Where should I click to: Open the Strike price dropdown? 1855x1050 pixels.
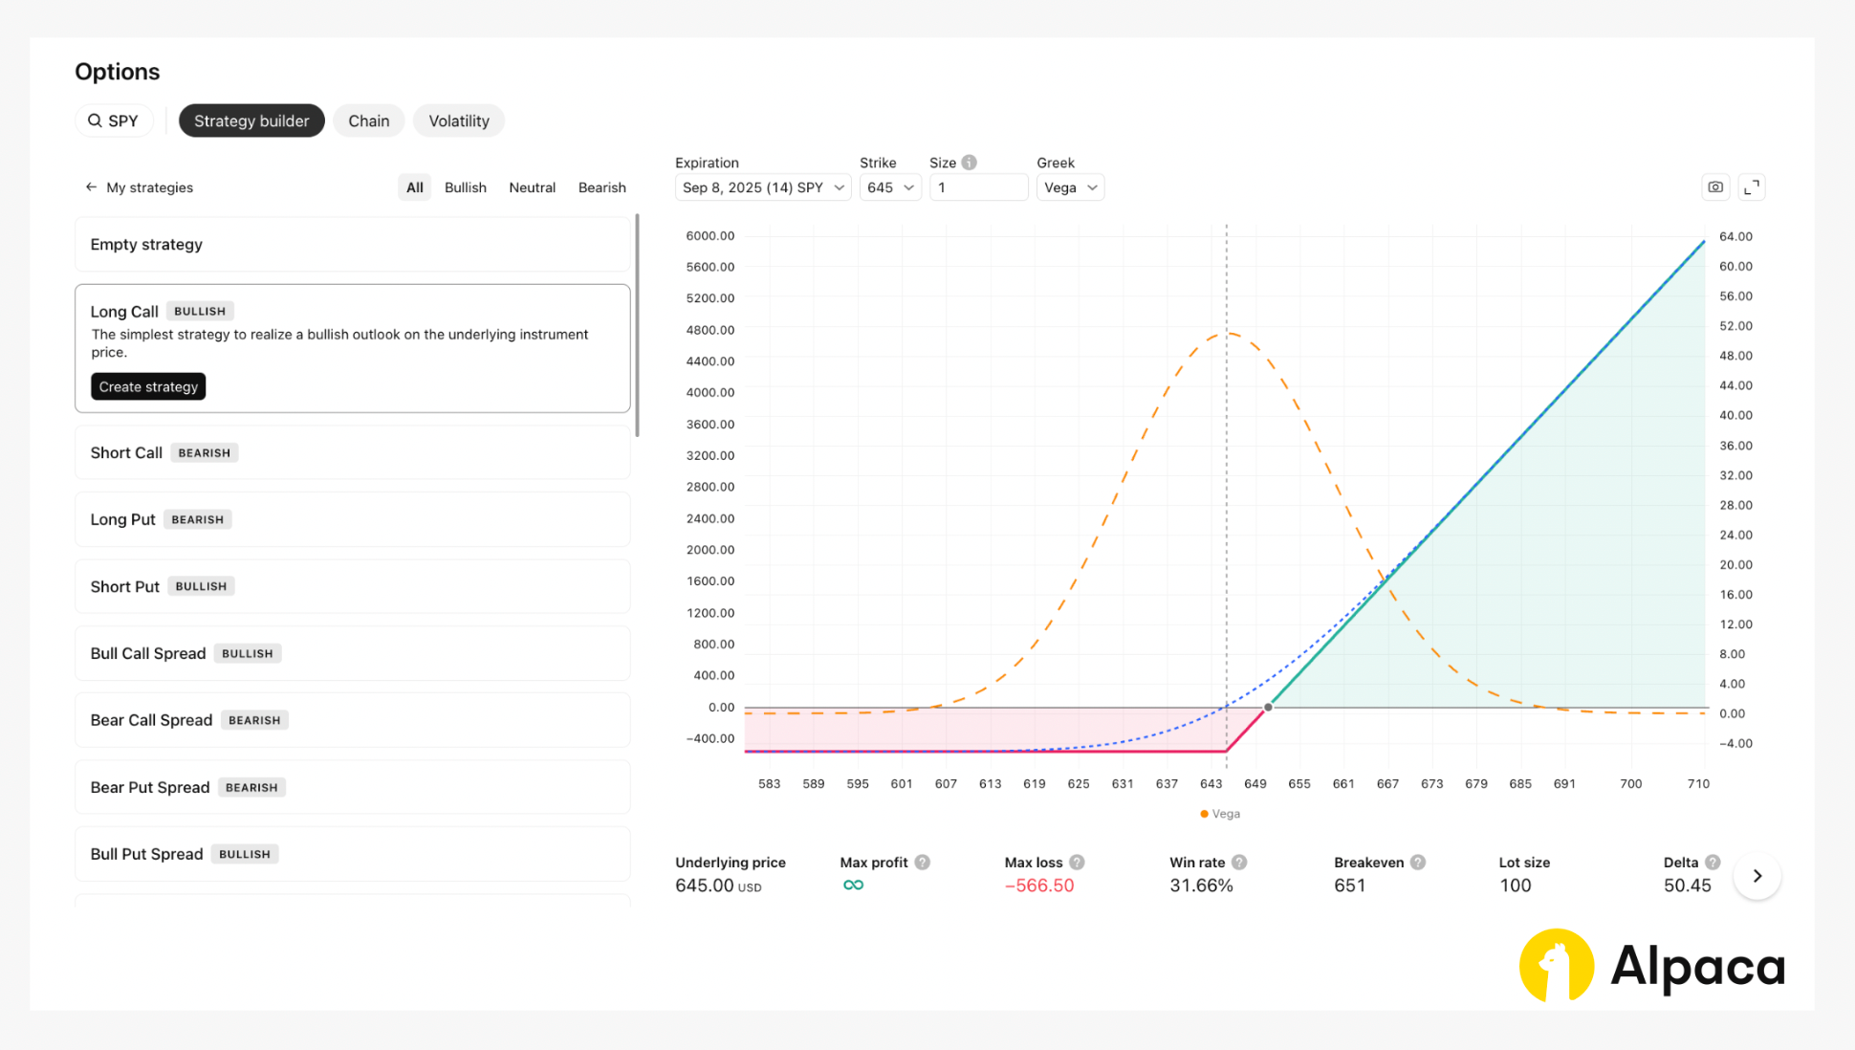click(889, 187)
